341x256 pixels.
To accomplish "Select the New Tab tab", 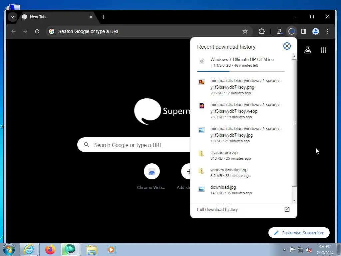I will pos(58,17).
